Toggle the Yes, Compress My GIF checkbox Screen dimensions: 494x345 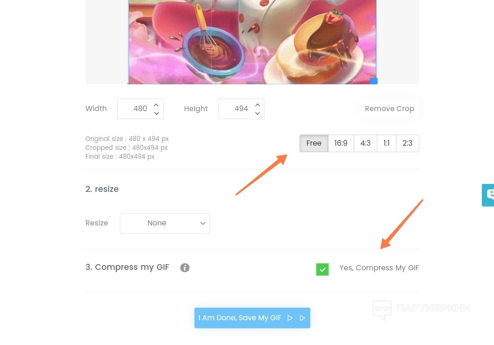pyautogui.click(x=322, y=269)
